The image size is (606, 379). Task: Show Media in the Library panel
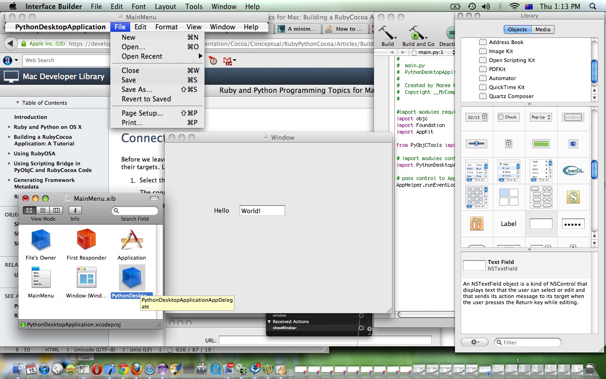tap(543, 29)
